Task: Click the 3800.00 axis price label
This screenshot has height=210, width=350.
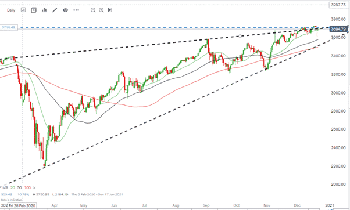Action: (338, 19)
